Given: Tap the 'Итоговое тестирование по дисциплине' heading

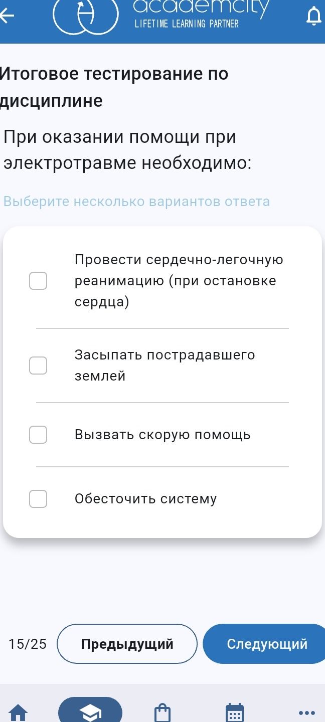Looking at the screenshot, I should point(114,87).
